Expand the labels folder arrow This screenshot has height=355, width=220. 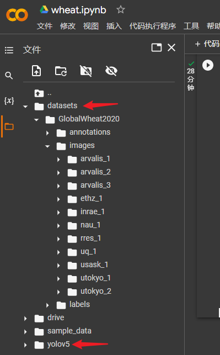pos(47,305)
